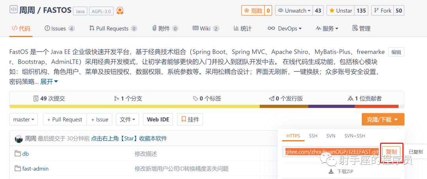Open the 文件 file dropdown

click(127, 119)
